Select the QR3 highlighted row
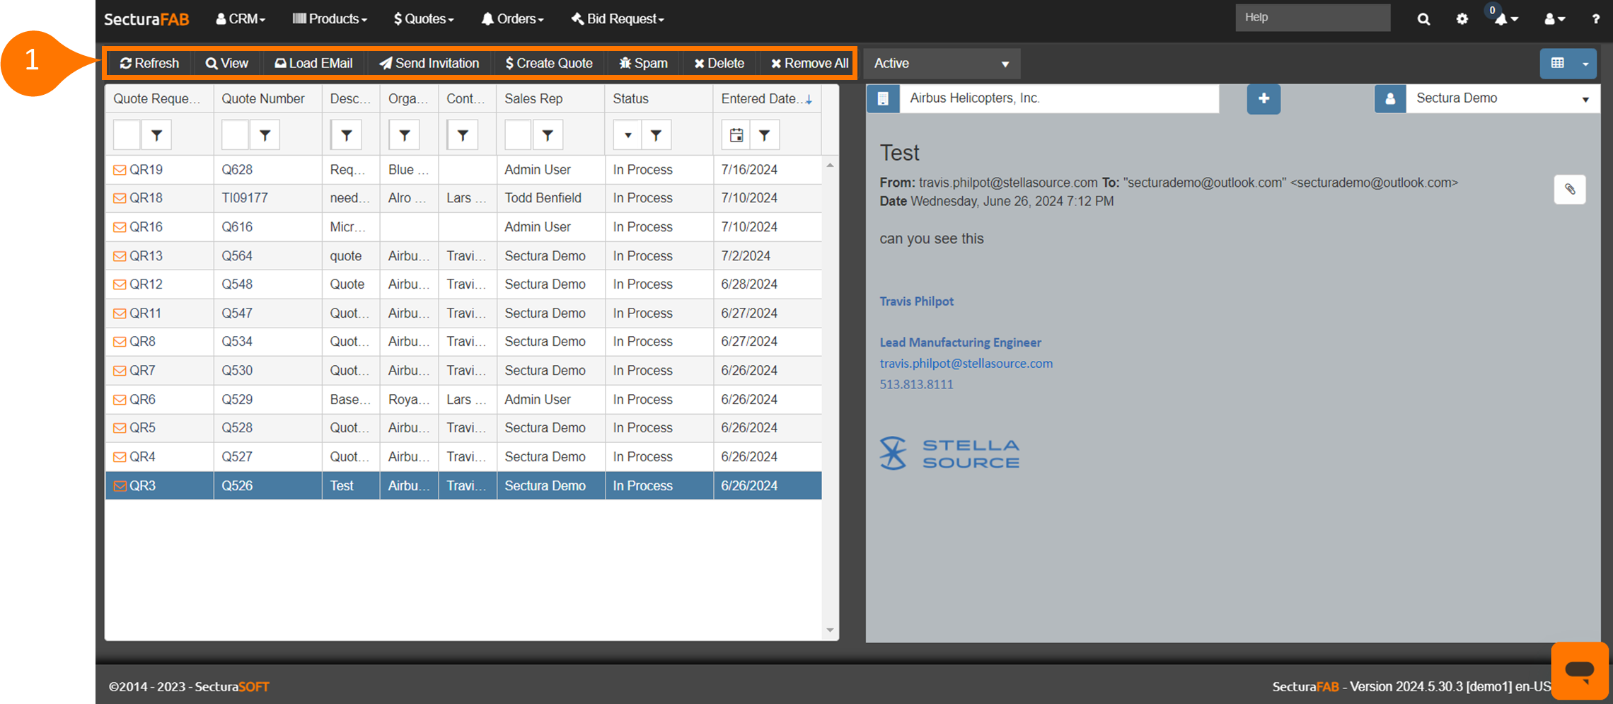The image size is (1613, 704). click(463, 486)
